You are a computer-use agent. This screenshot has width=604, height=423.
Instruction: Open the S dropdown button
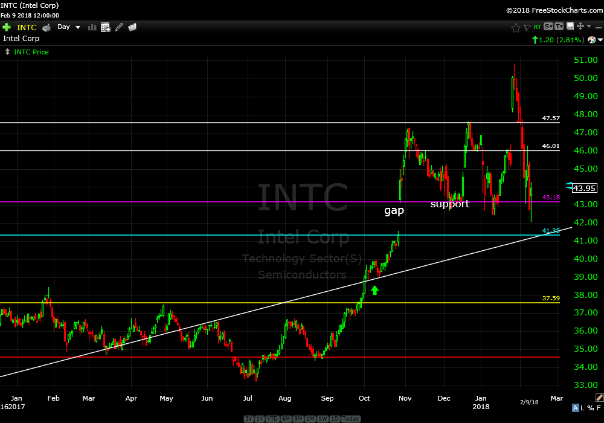click(x=548, y=27)
